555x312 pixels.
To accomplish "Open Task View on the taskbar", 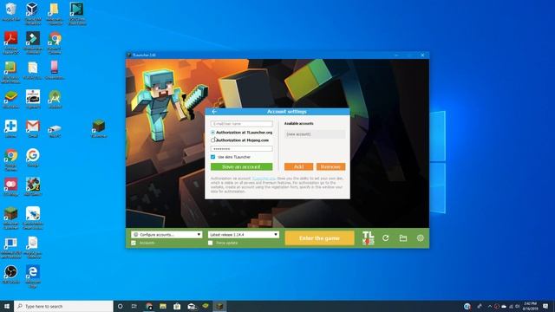I will 134,306.
